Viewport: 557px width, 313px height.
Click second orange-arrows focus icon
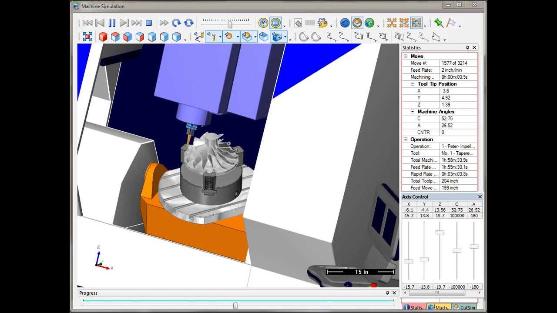click(404, 23)
